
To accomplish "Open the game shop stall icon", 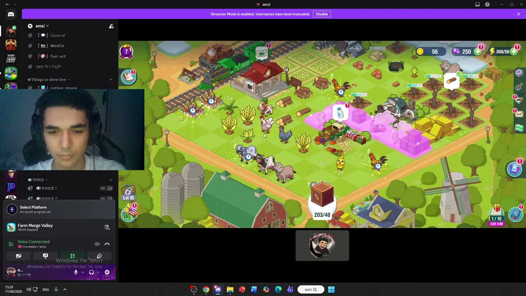I will point(129,214).
